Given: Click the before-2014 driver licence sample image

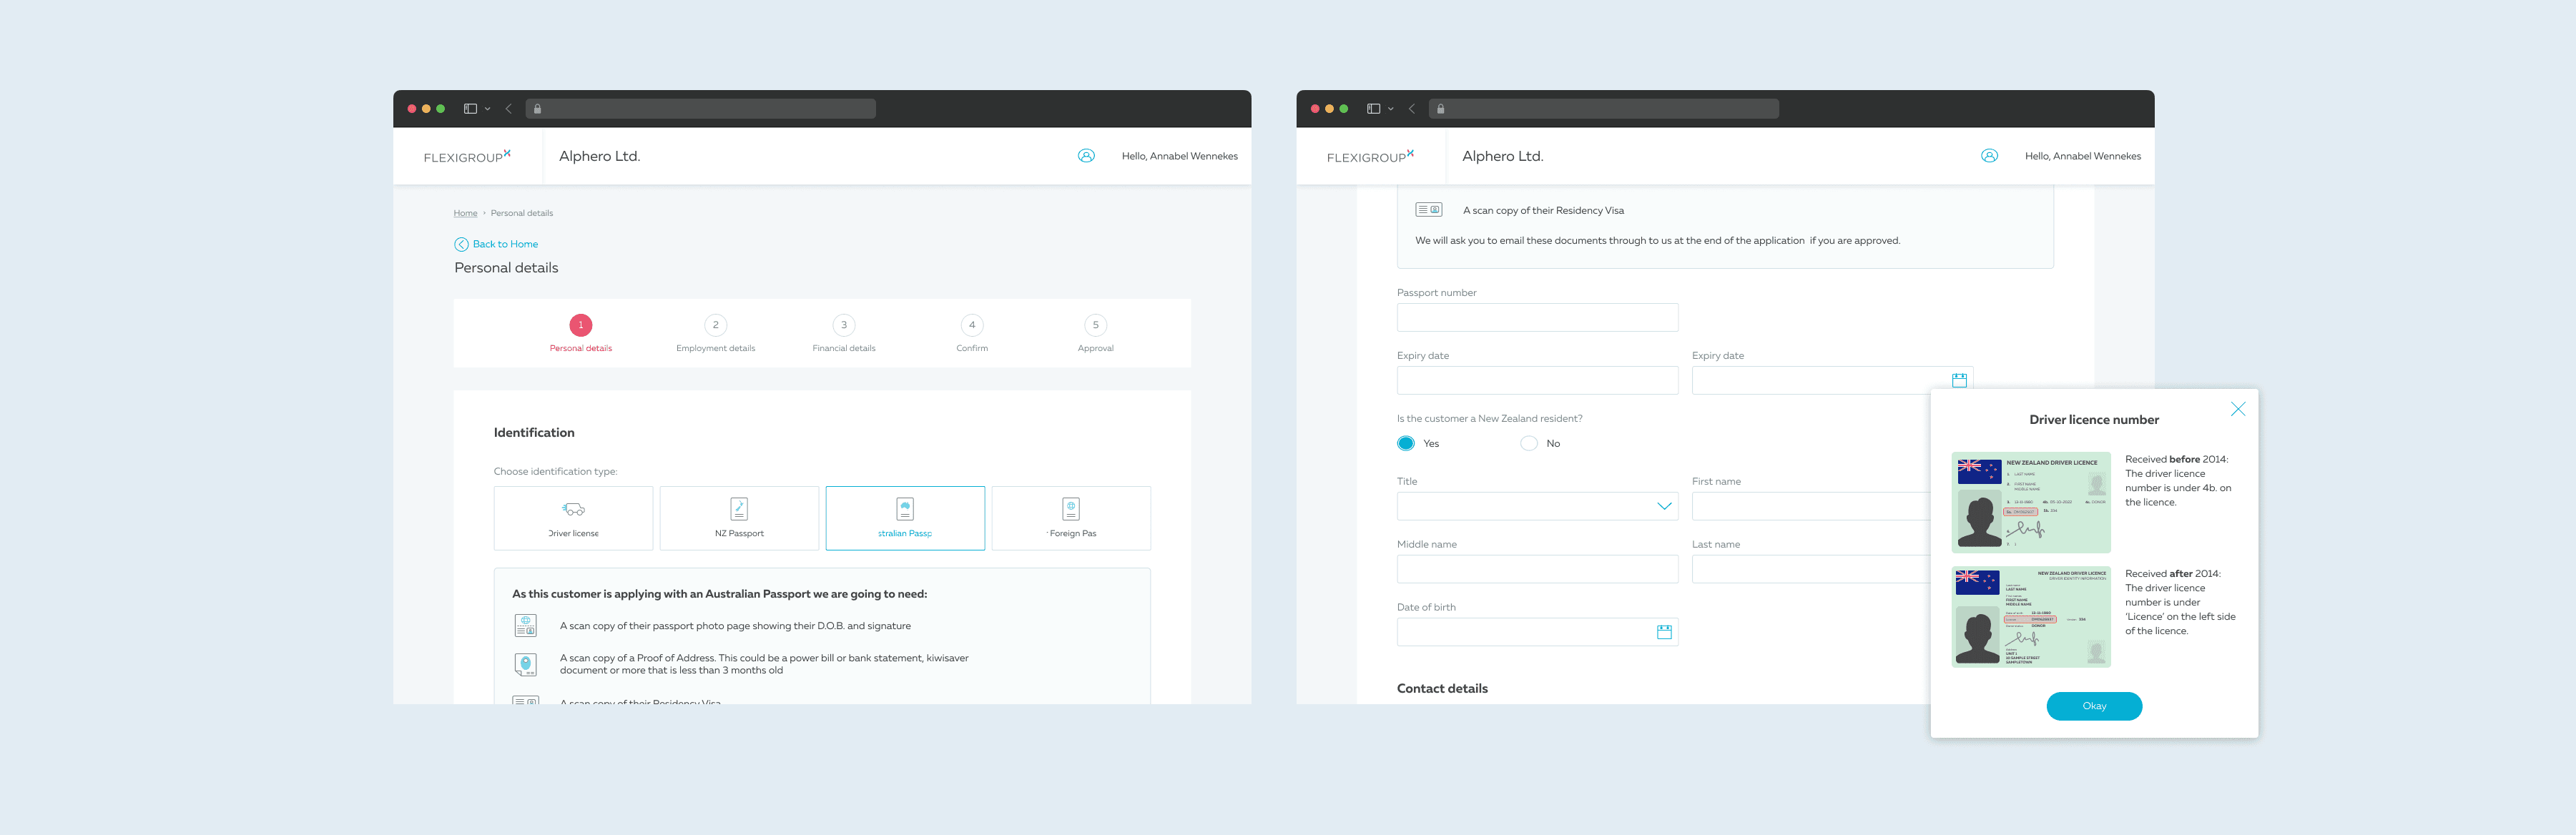Looking at the screenshot, I should pyautogui.click(x=2031, y=502).
